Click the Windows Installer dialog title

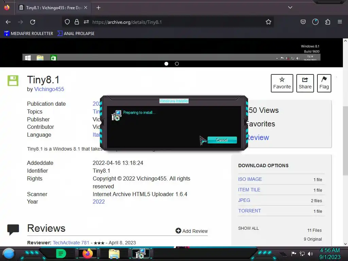click(174, 101)
